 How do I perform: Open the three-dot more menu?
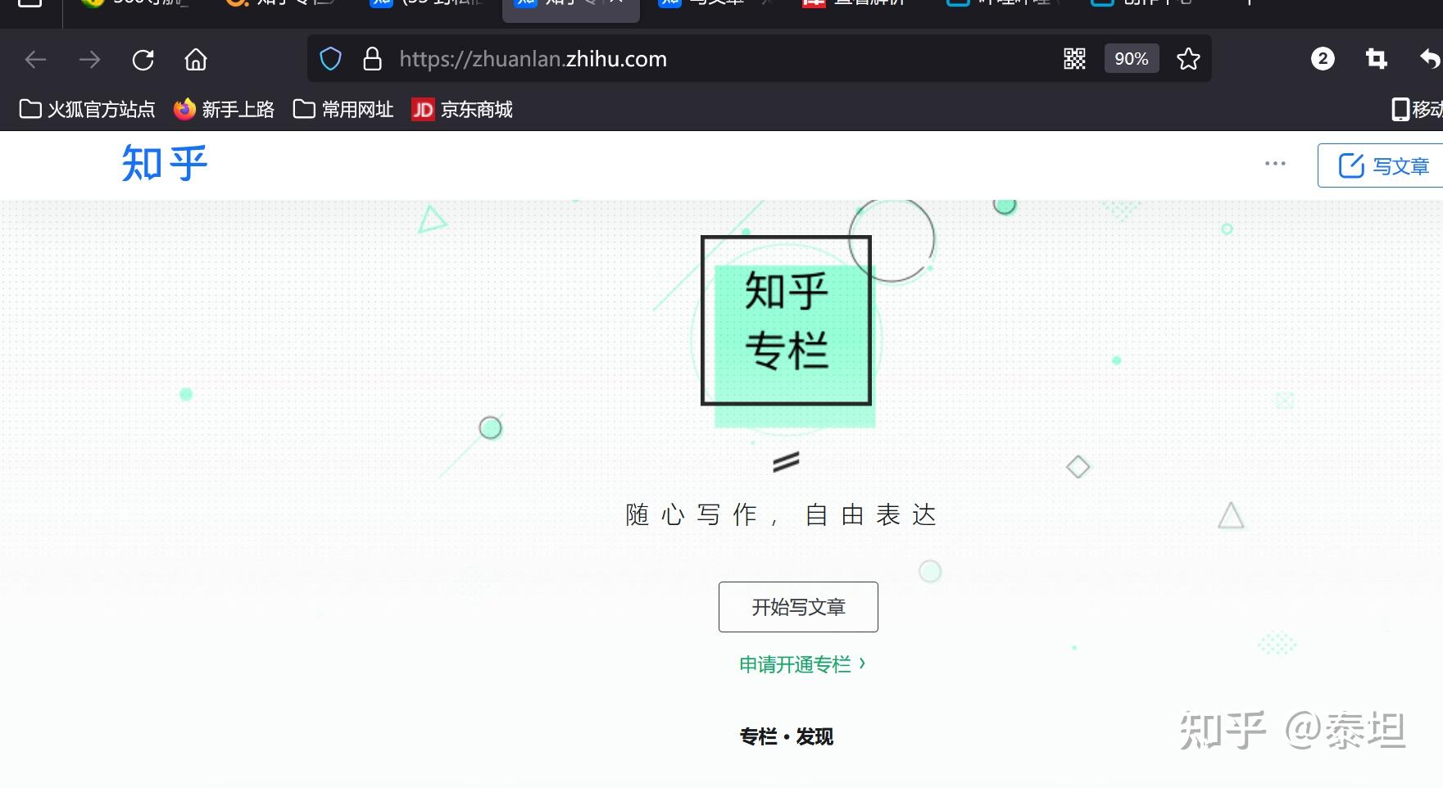click(x=1275, y=164)
